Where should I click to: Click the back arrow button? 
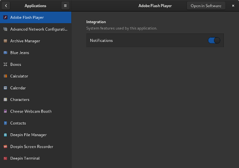tap(6, 6)
